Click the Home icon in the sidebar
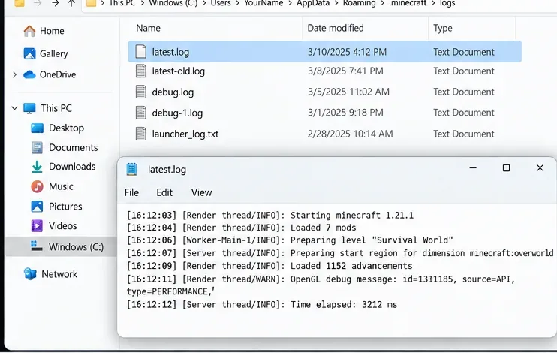 (29, 31)
